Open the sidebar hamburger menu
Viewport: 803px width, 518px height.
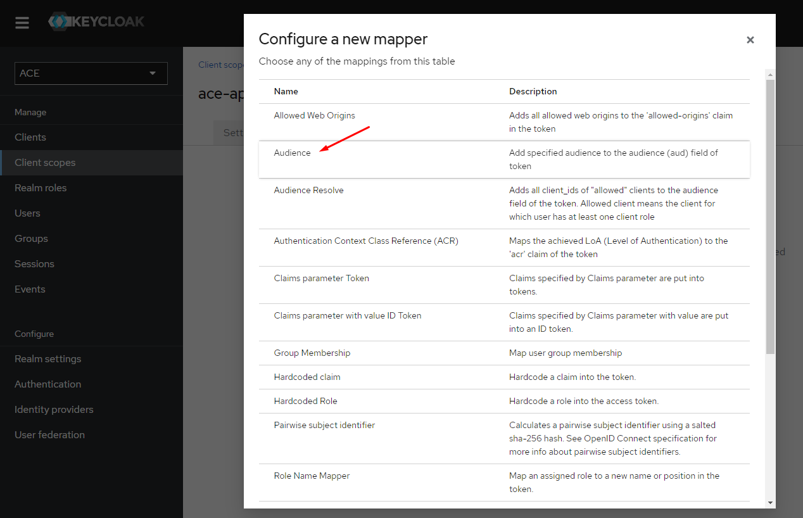click(22, 23)
